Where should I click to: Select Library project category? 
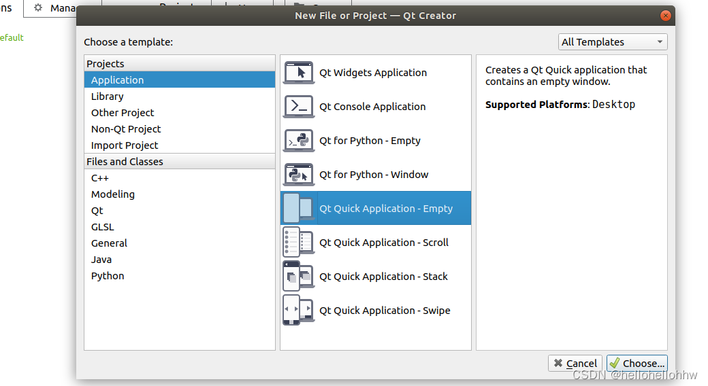(x=180, y=96)
